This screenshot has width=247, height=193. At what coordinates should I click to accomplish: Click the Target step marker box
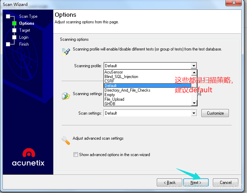[x=14, y=30]
